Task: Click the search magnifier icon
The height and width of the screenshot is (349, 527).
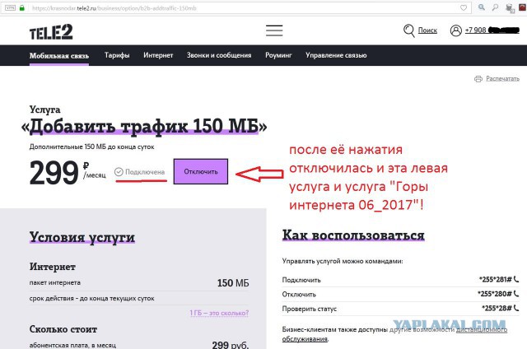Action: 408,30
